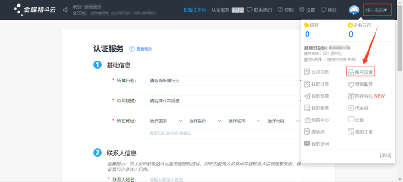Click the 金蝶精斗云 logo
The height and width of the screenshot is (182, 403).
pyautogui.click(x=34, y=10)
